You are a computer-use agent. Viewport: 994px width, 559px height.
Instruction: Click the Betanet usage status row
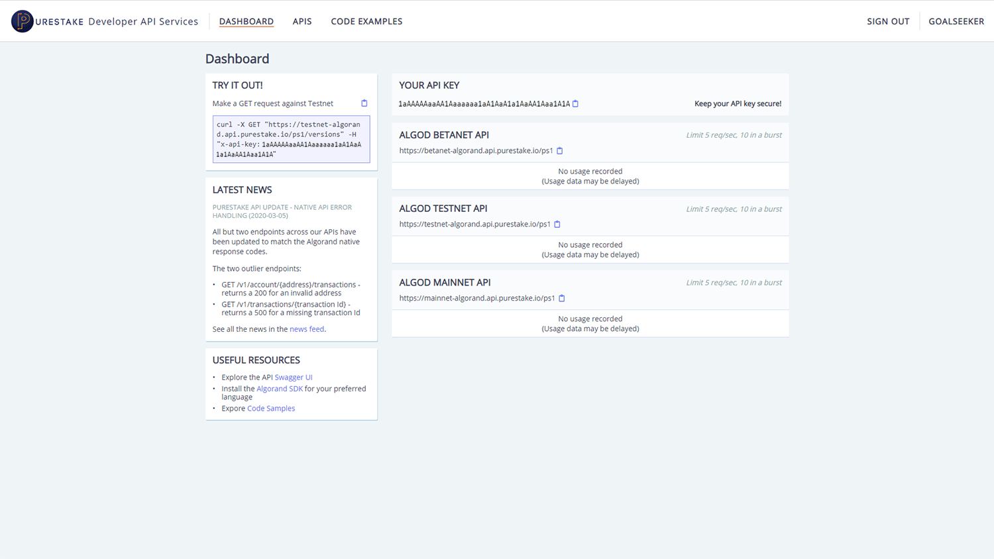[x=590, y=176]
